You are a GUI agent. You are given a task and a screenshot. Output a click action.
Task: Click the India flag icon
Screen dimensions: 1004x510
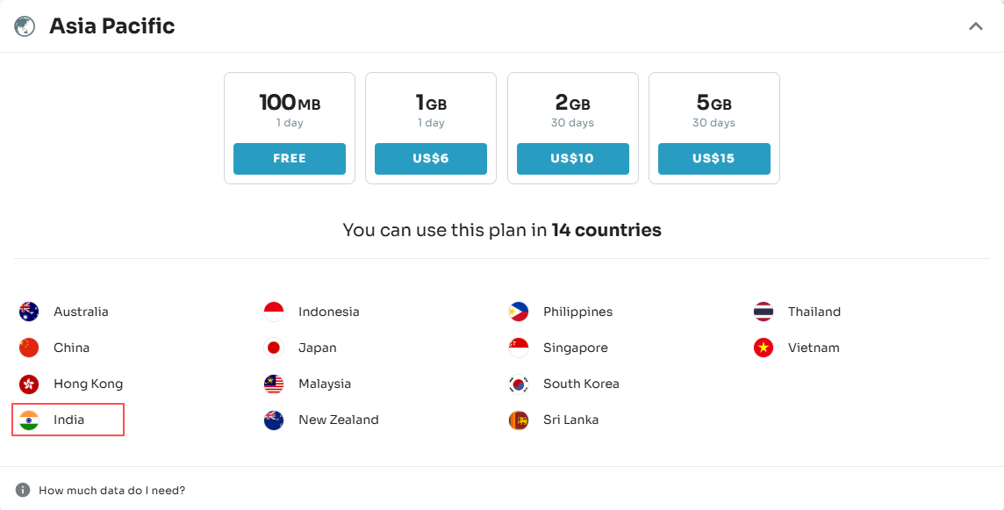point(29,420)
